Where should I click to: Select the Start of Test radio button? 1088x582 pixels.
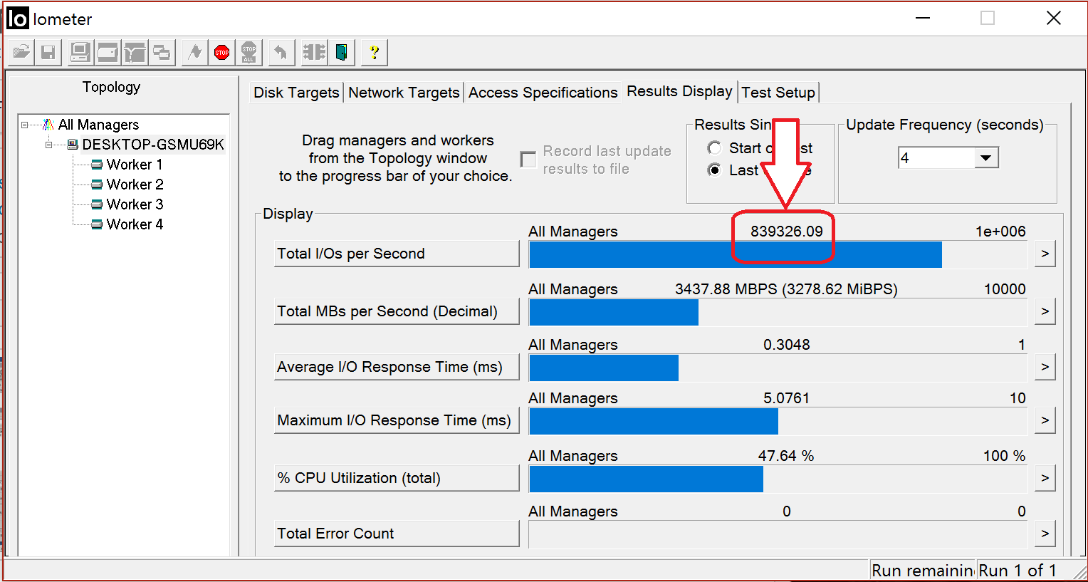(714, 147)
